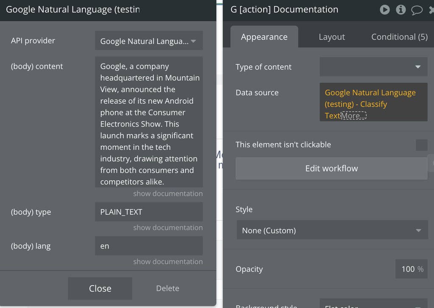Screen dimensions: 434x308
Task: Click the (body) content text field
Action: click(149, 122)
